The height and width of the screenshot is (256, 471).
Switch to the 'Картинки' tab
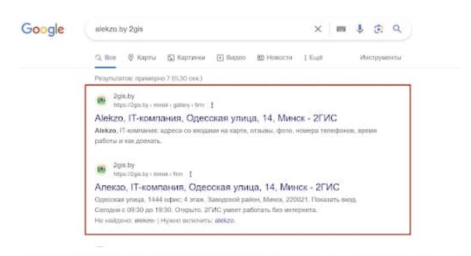(x=186, y=58)
